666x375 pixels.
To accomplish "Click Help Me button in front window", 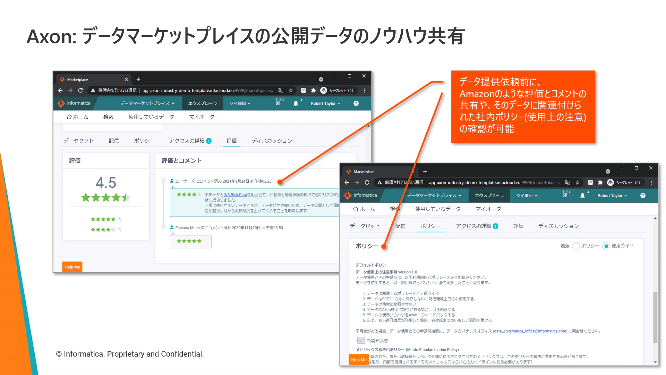I will pyautogui.click(x=358, y=360).
